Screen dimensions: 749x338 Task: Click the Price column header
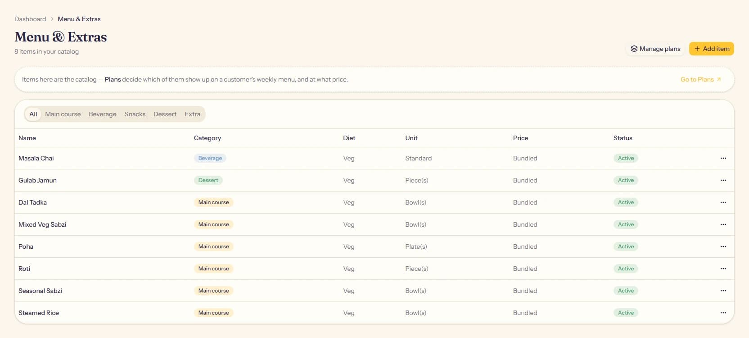pos(520,138)
